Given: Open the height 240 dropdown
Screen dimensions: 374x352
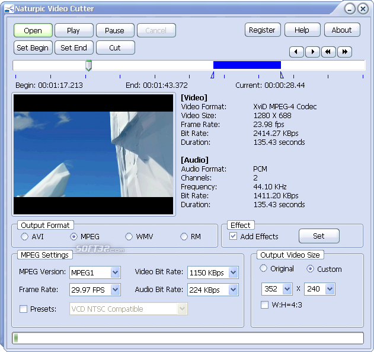Looking at the screenshot, I should pos(330,289).
